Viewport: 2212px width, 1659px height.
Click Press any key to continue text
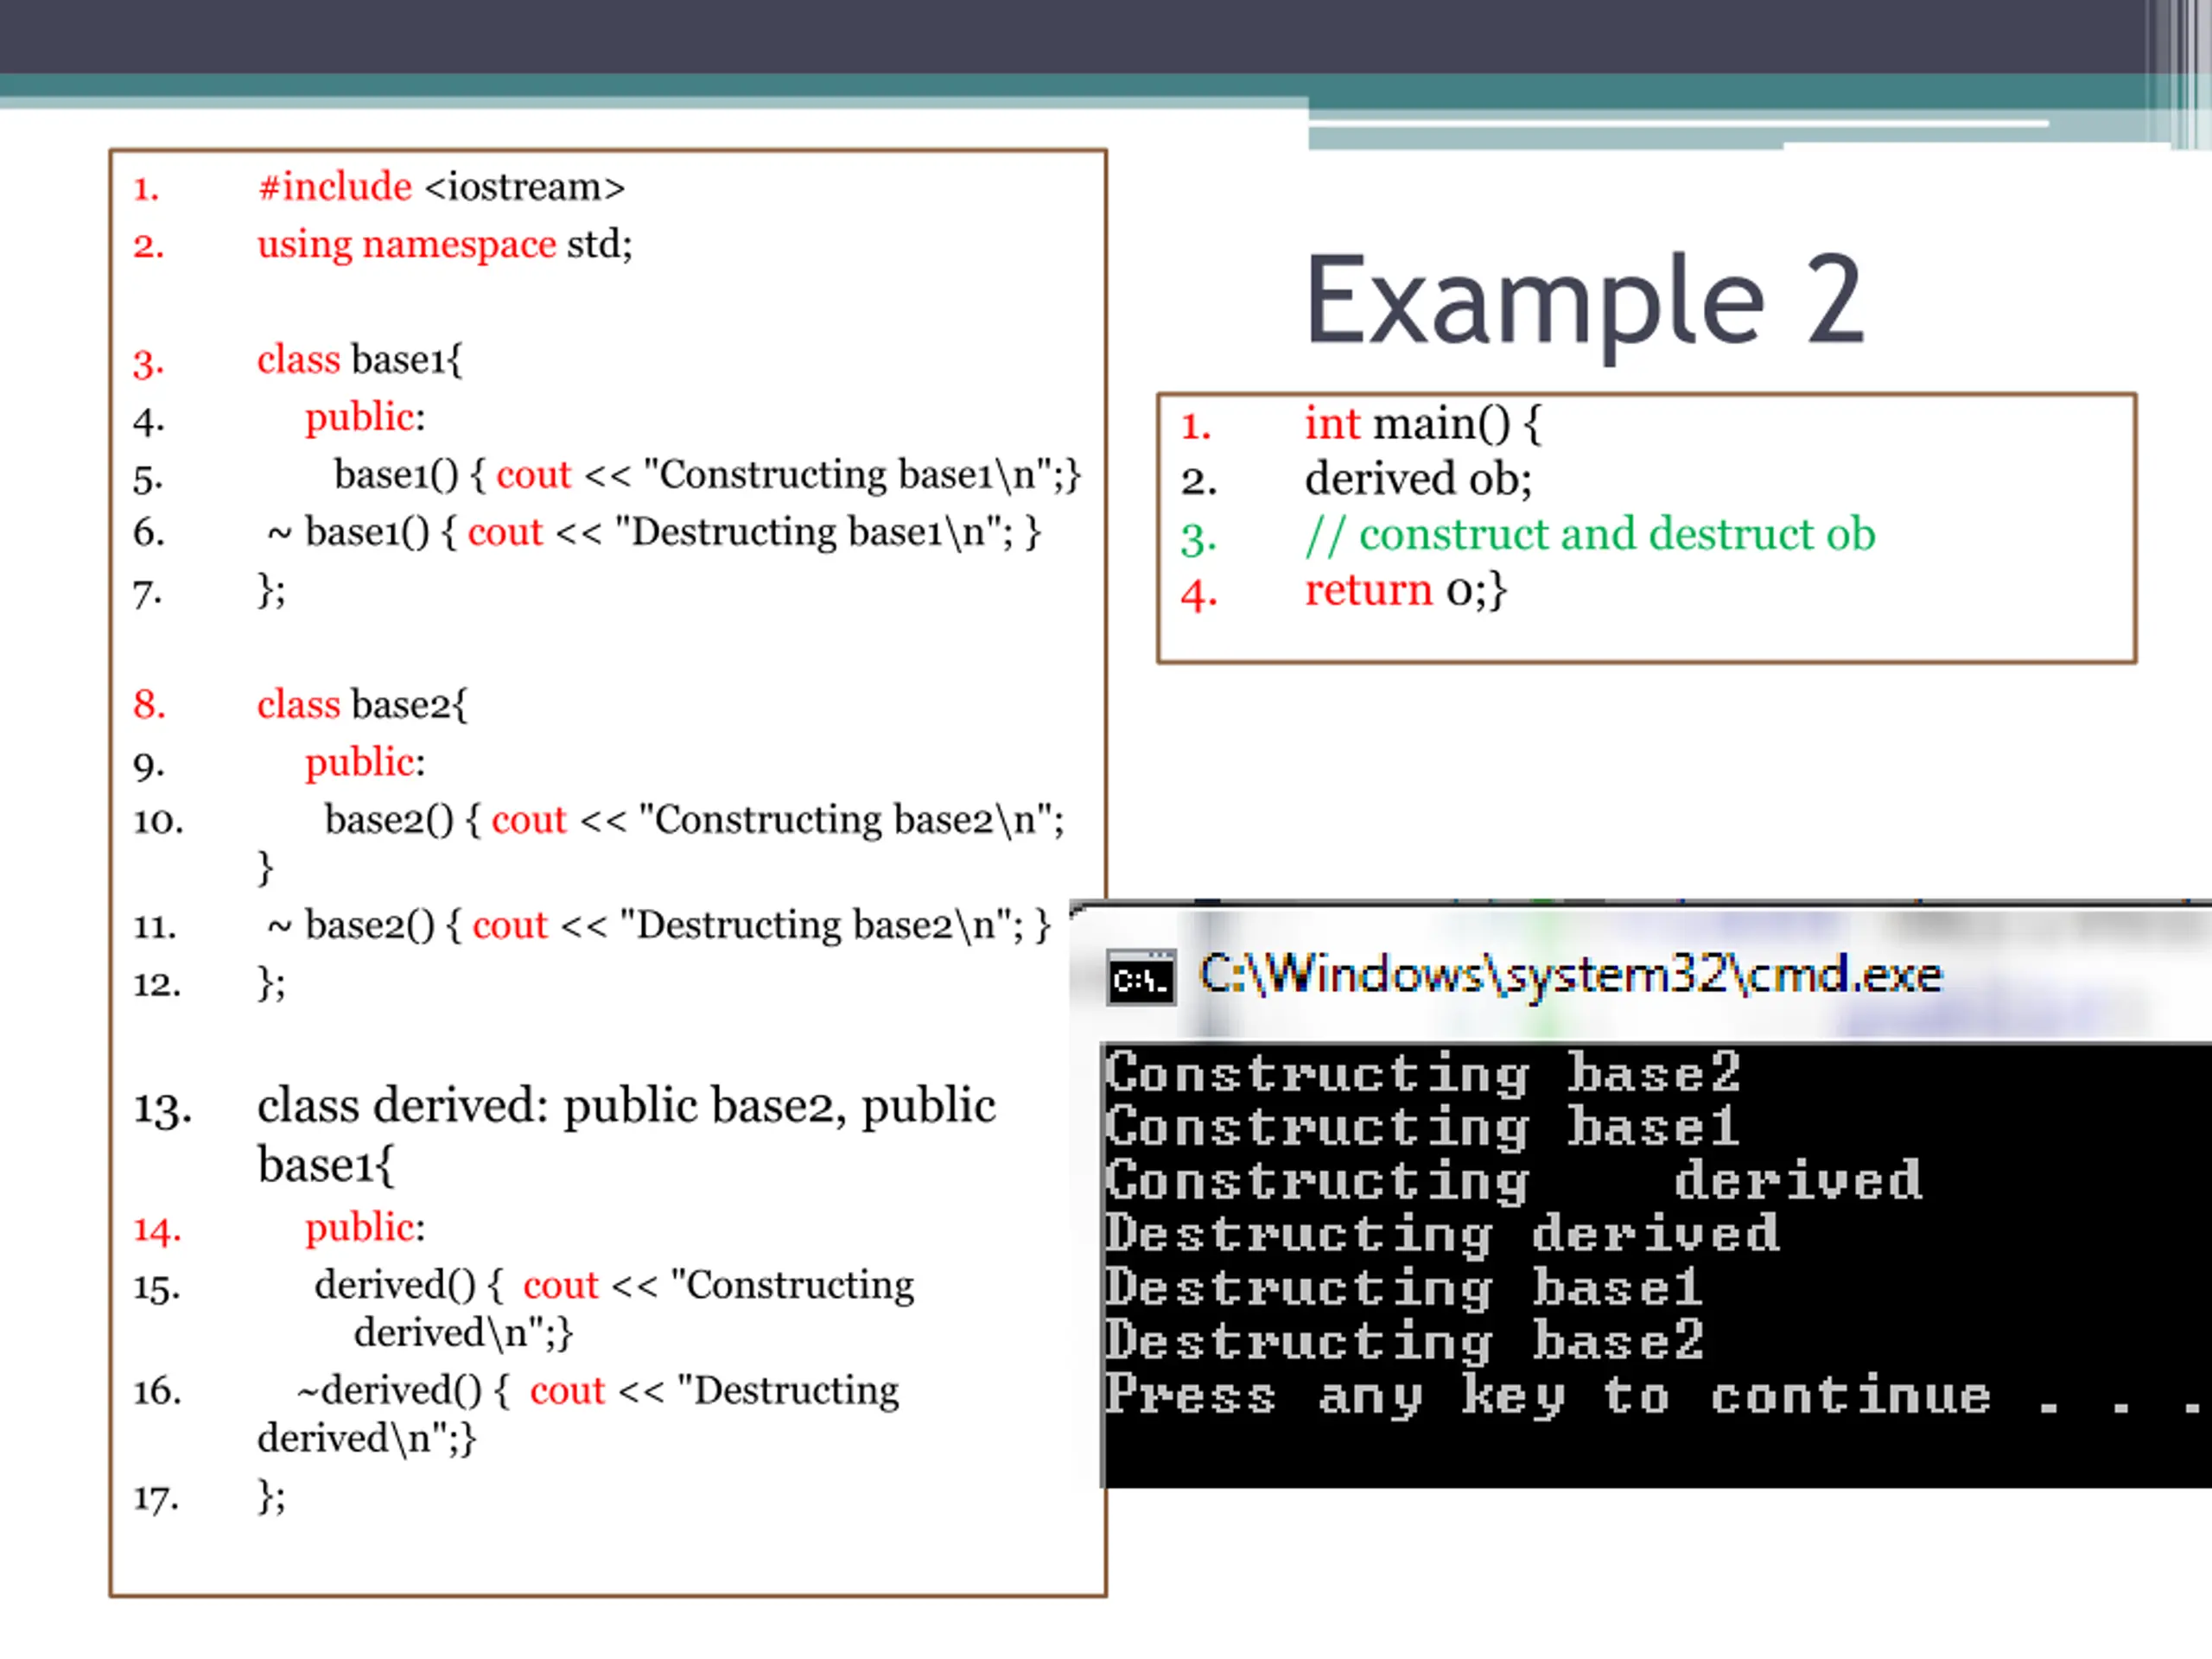point(1547,1395)
